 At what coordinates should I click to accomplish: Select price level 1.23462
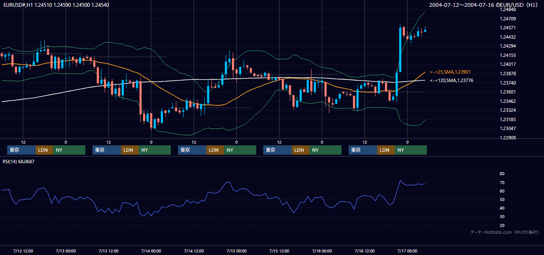[507, 101]
